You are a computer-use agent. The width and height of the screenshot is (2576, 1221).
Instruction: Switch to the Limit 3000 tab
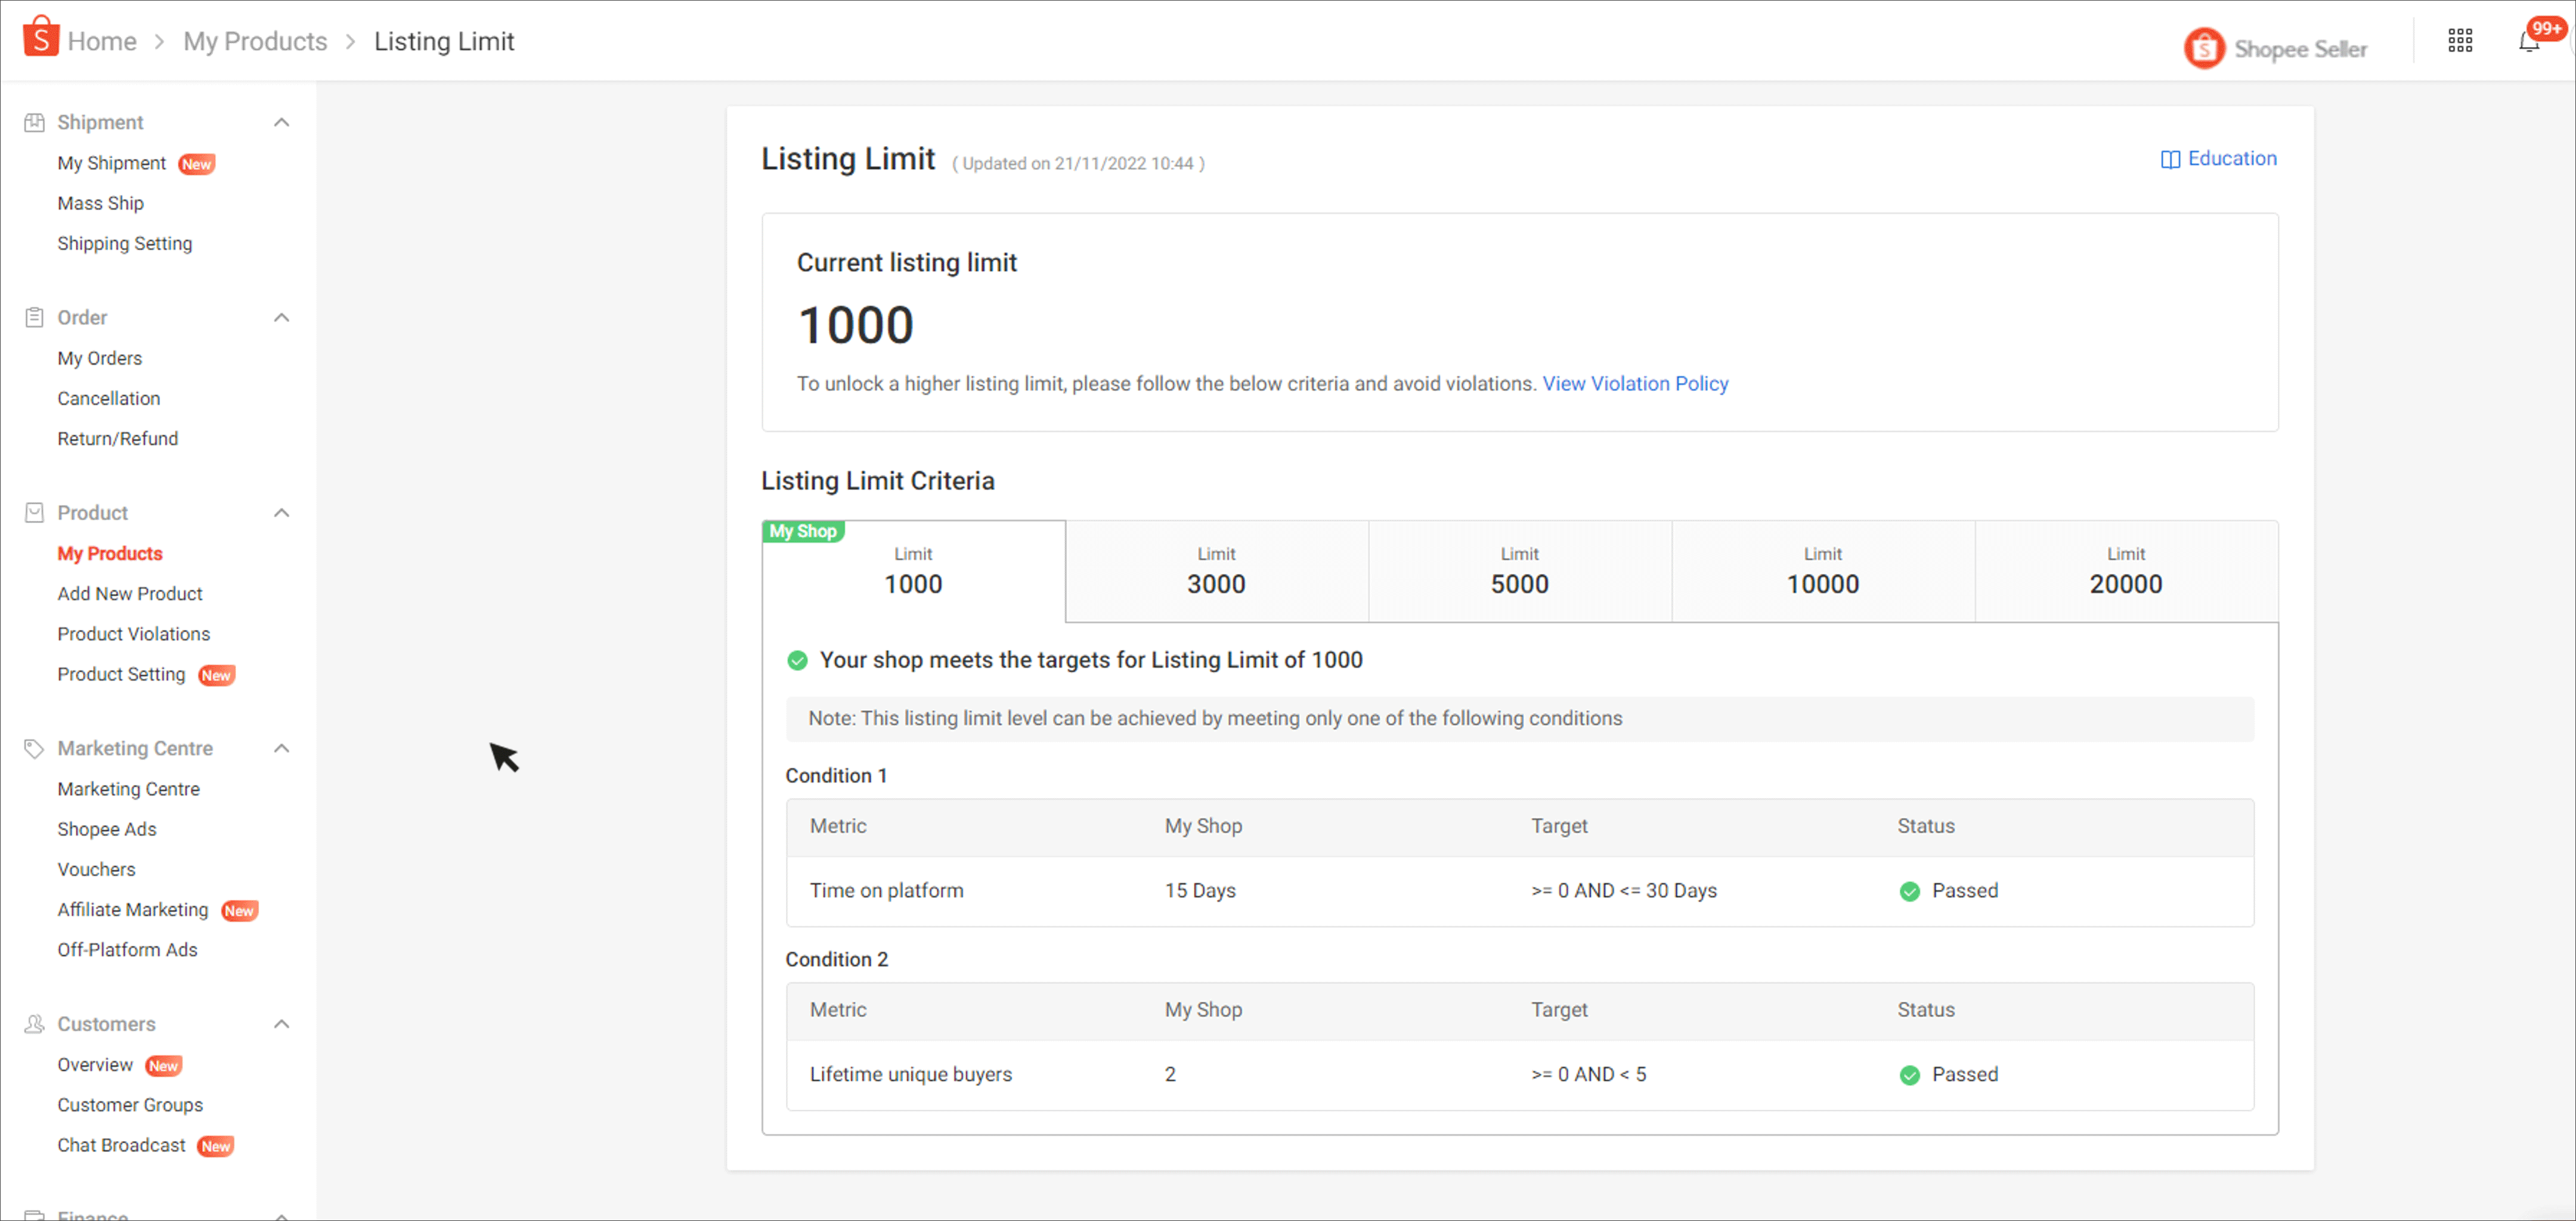click(x=1216, y=571)
